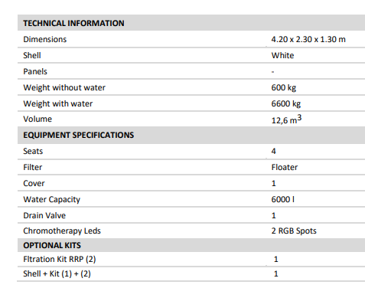Click the Panels row label

(x=35, y=71)
